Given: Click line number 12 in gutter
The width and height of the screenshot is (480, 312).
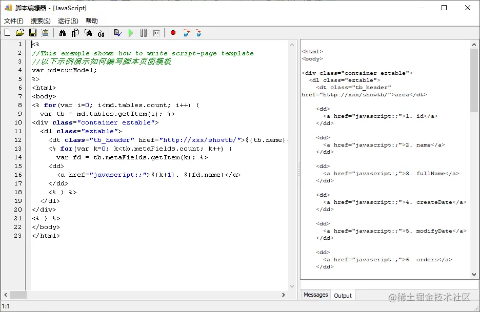Looking at the screenshot, I should (18, 140).
